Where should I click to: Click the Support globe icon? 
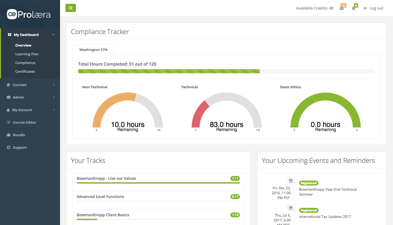click(9, 147)
